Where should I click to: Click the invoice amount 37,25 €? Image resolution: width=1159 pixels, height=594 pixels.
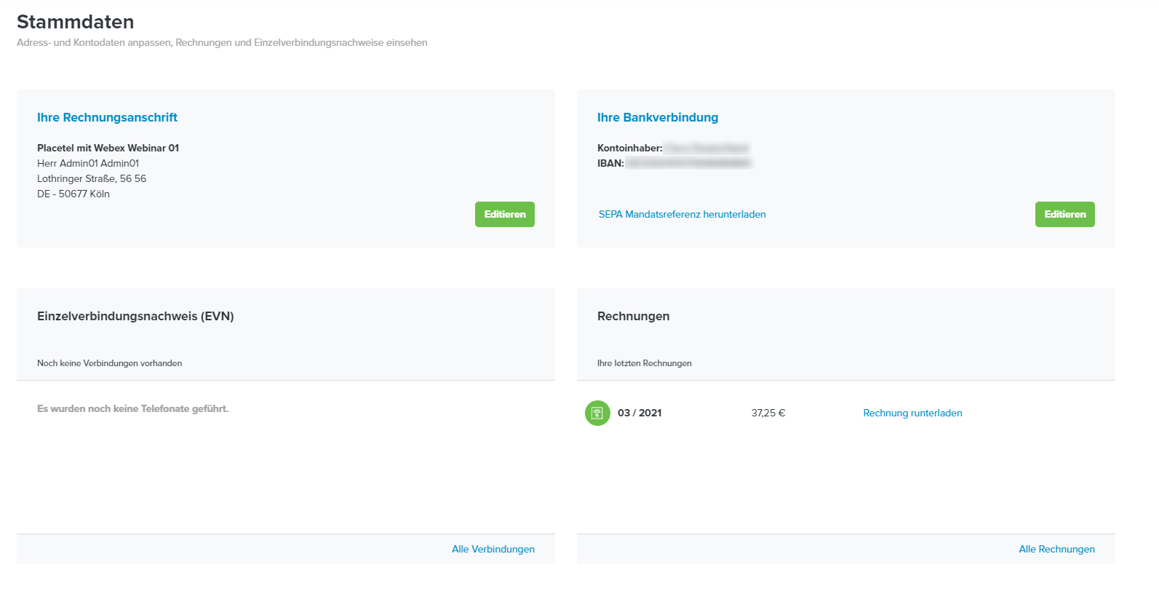pyautogui.click(x=768, y=413)
